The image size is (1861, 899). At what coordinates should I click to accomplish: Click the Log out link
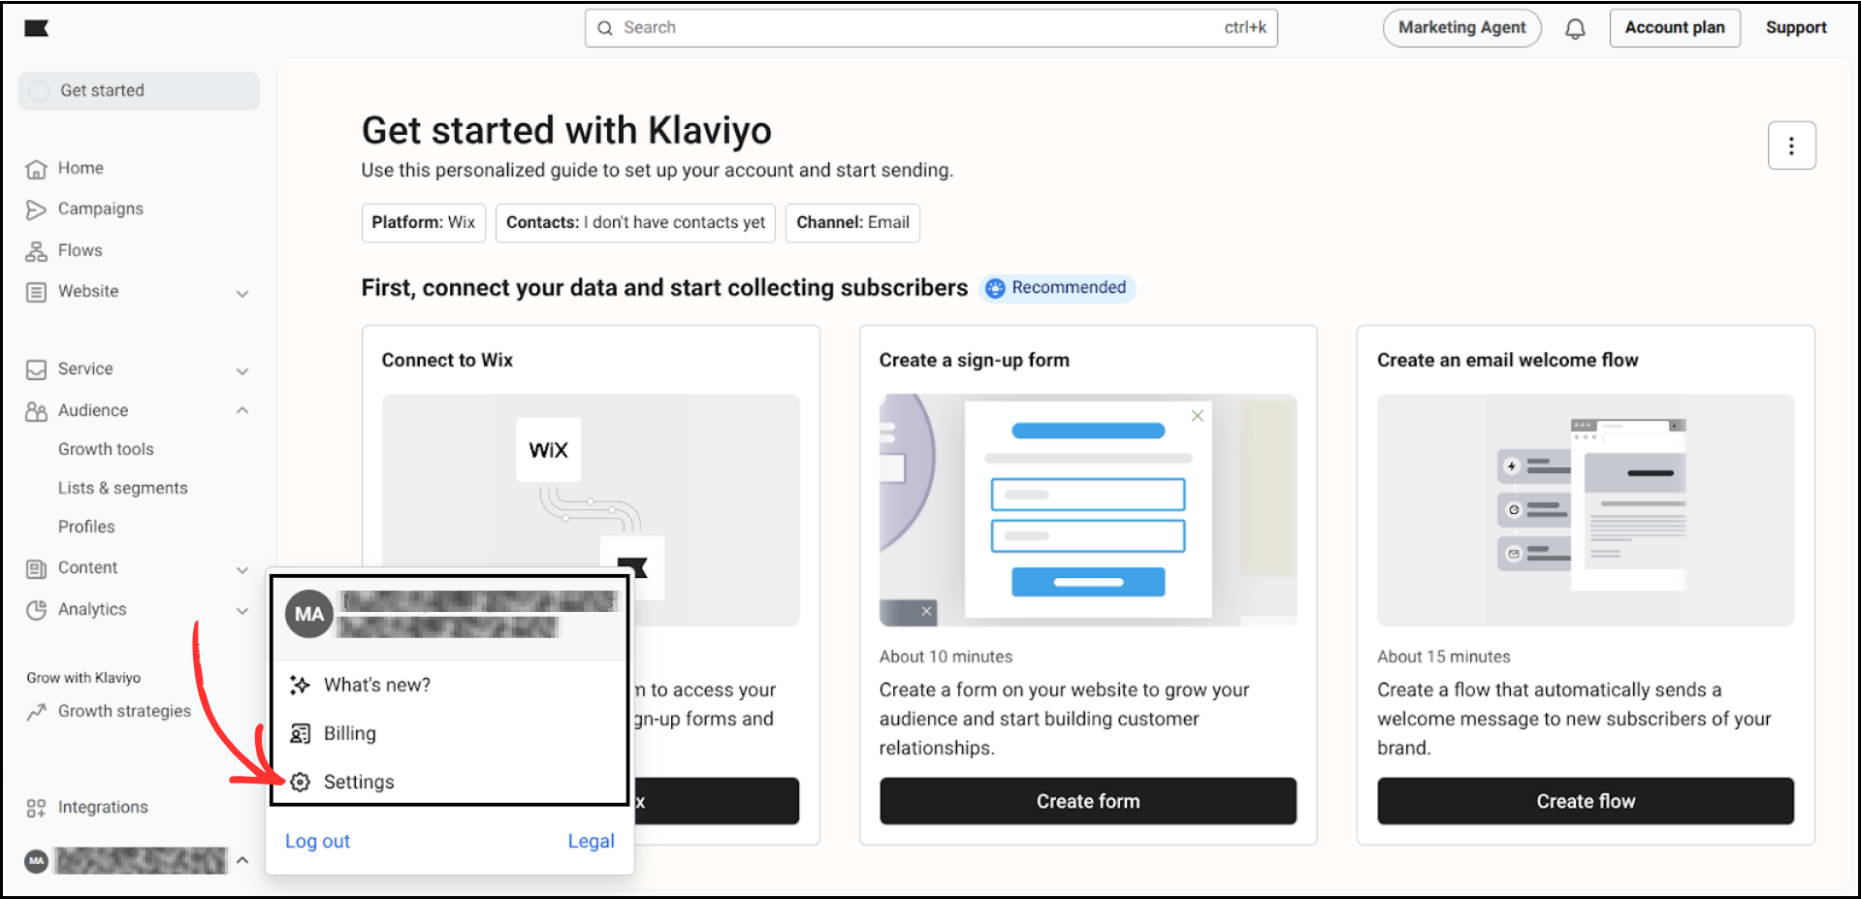coord(317,841)
